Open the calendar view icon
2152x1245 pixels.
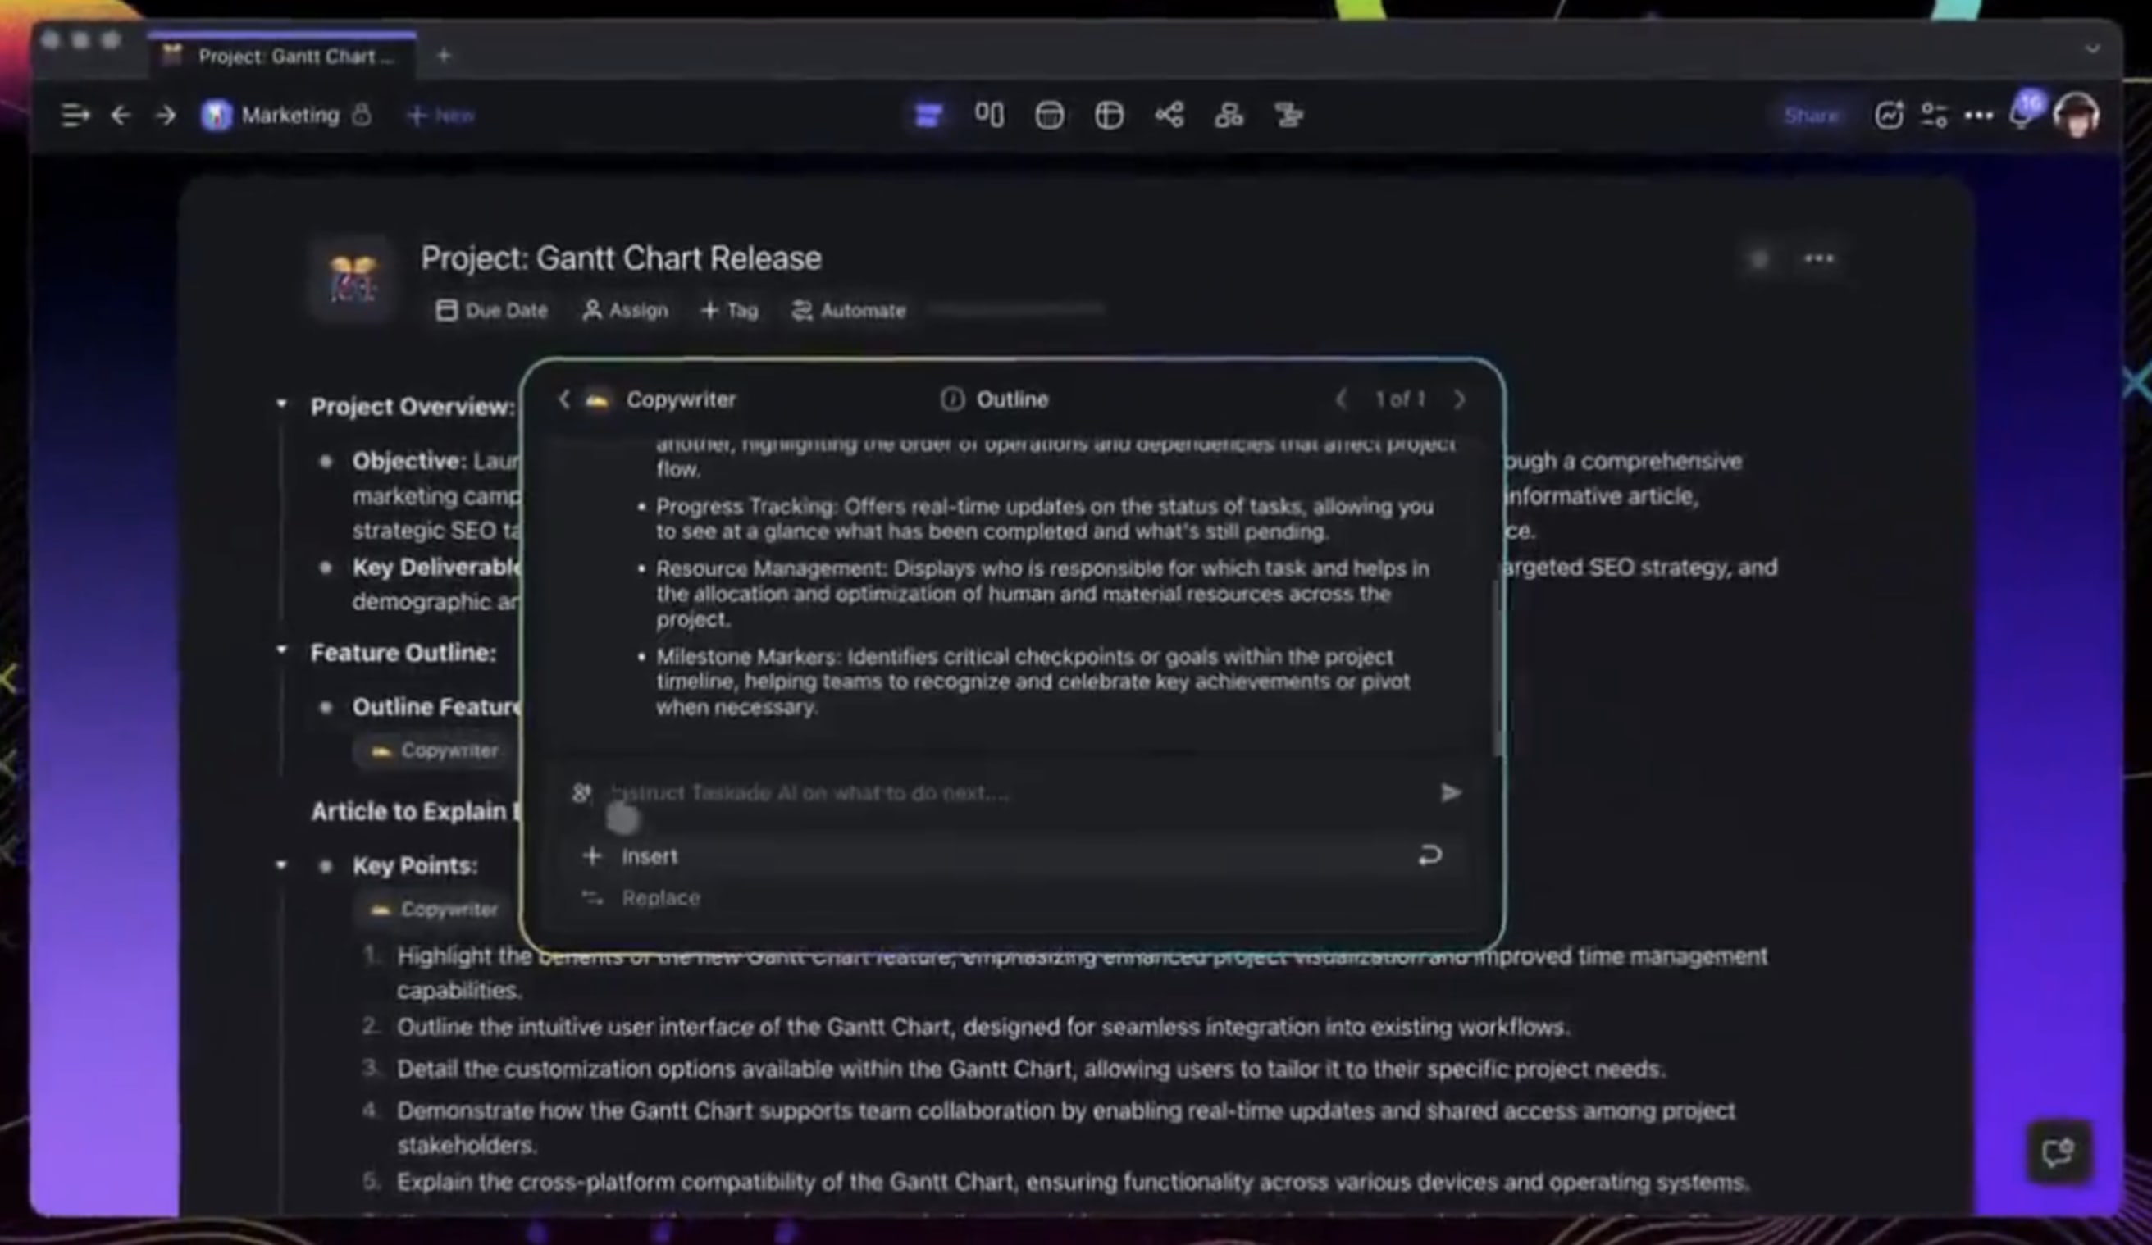tap(1049, 115)
